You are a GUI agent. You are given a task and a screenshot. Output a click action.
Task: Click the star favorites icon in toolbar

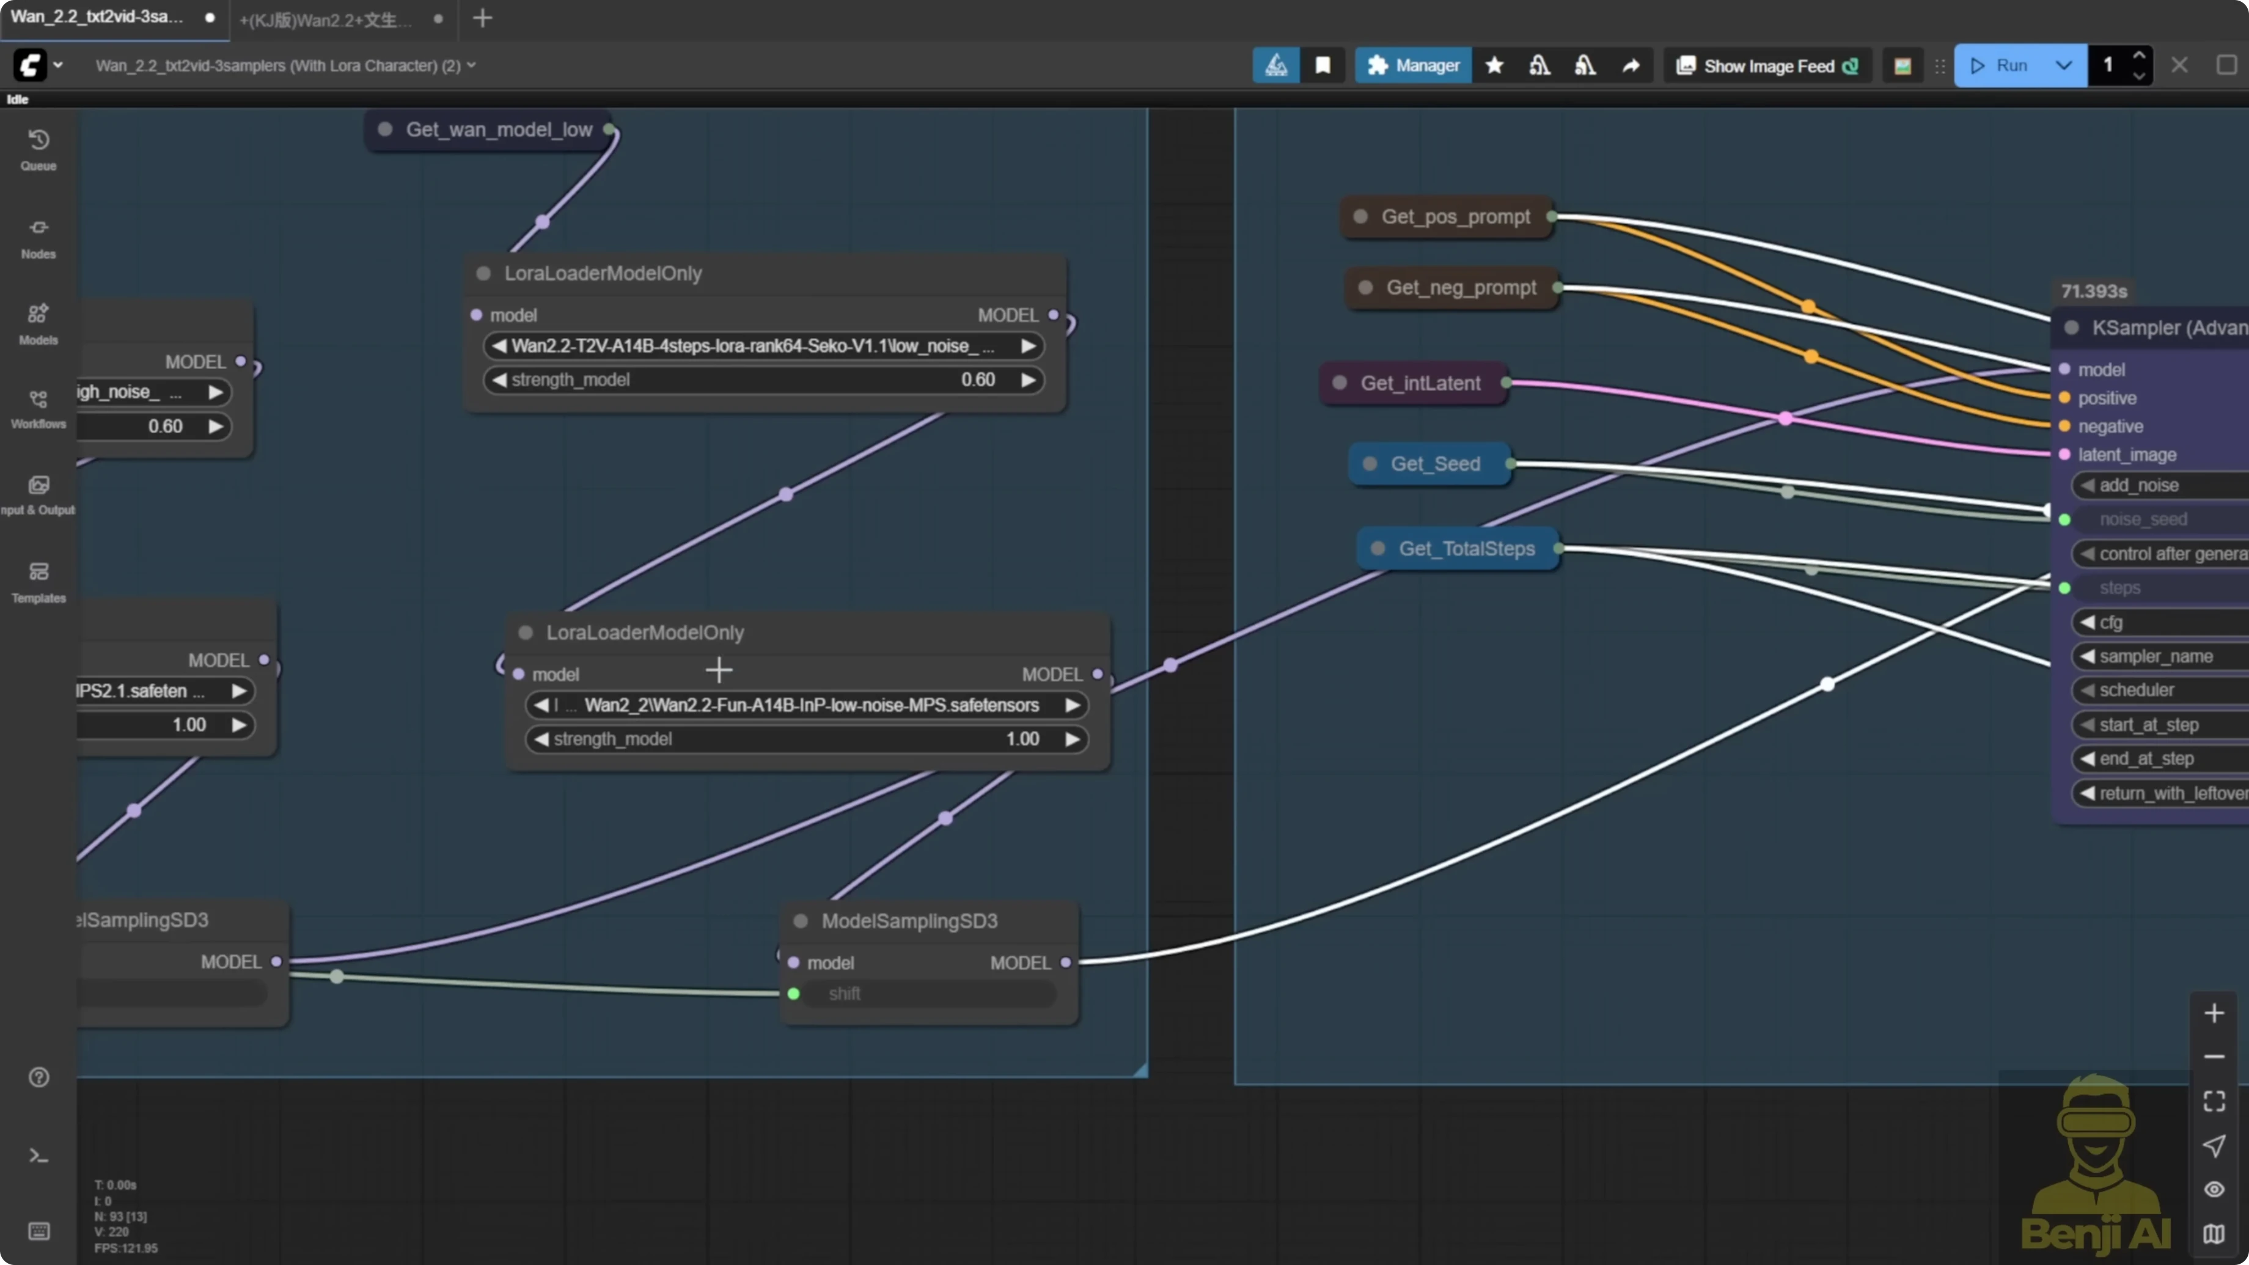click(x=1495, y=65)
